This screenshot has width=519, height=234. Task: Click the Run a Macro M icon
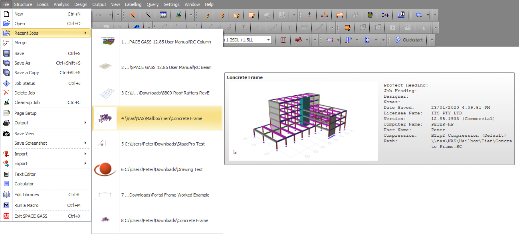(6, 205)
